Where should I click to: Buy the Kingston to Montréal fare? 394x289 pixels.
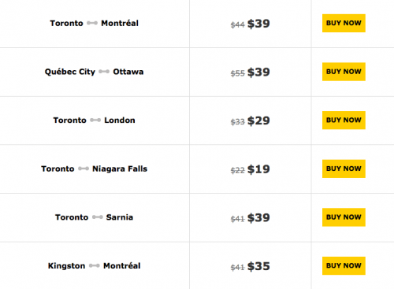(x=344, y=266)
